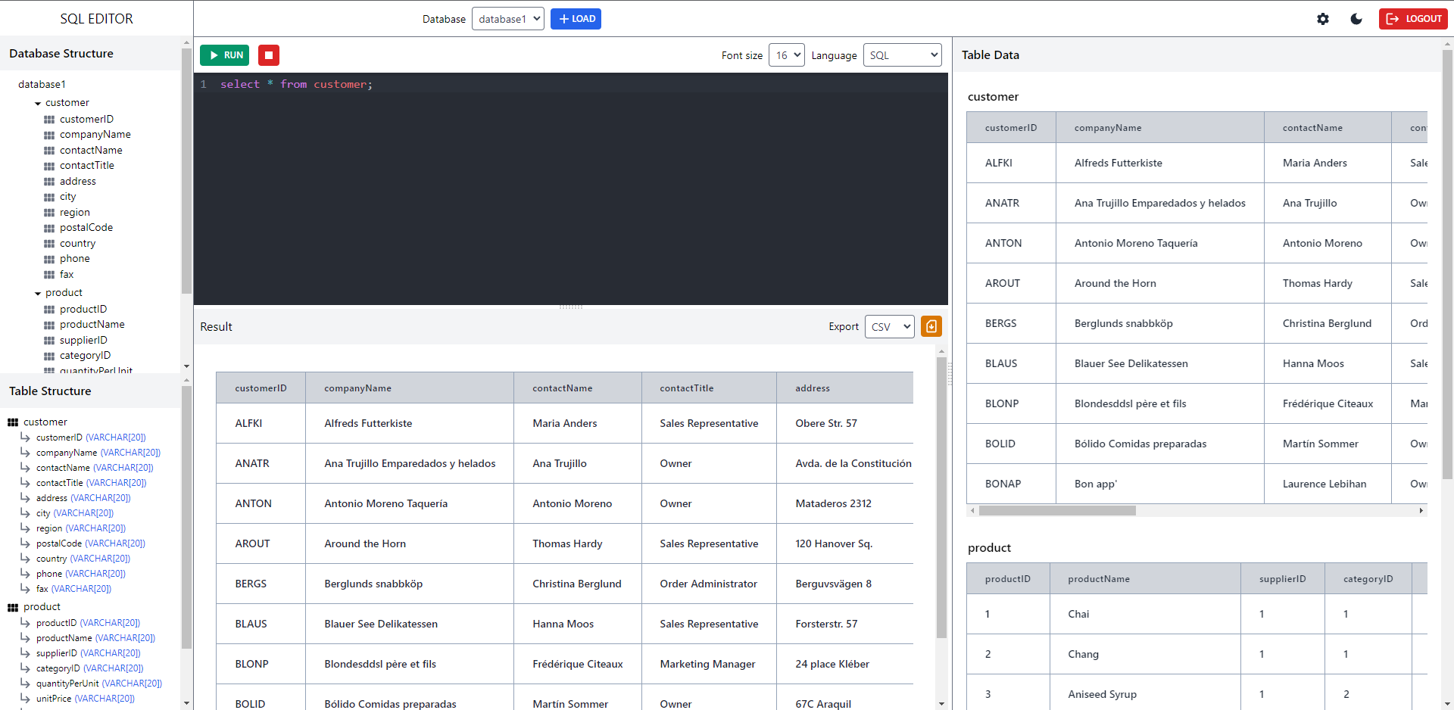
Task: Click the SQL editor code area
Action: coord(571,189)
